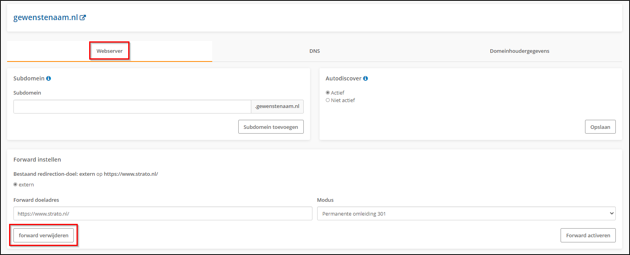Image resolution: width=630 pixels, height=255 pixels.
Task: Click the .gewenstenaam.nl suffix box
Action: 277,106
